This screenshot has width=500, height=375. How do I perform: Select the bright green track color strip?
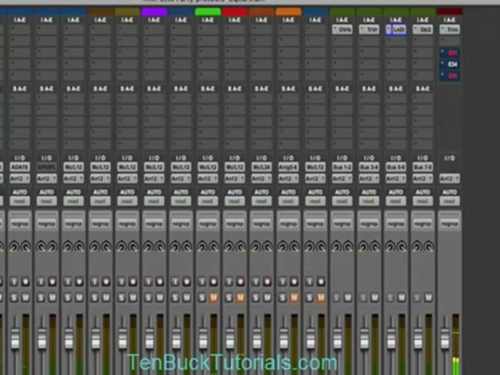tap(208, 12)
